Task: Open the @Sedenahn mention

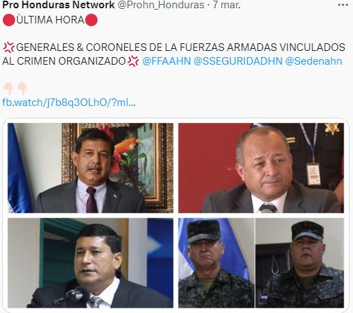Action: coord(314,61)
